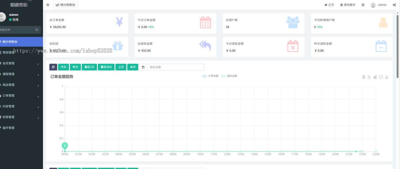400x169 pixels.
Task: Click the 0 value marker at 00:00
Action: pyautogui.click(x=65, y=146)
